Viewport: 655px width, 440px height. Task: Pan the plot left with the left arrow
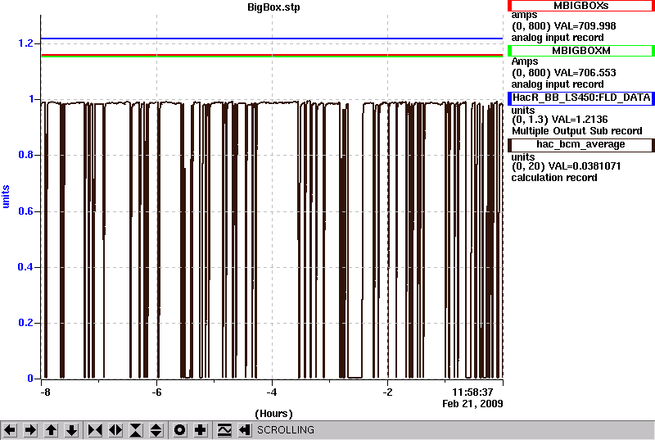pos(10,430)
